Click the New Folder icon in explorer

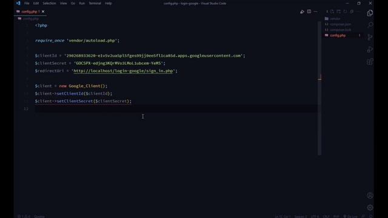point(338,12)
